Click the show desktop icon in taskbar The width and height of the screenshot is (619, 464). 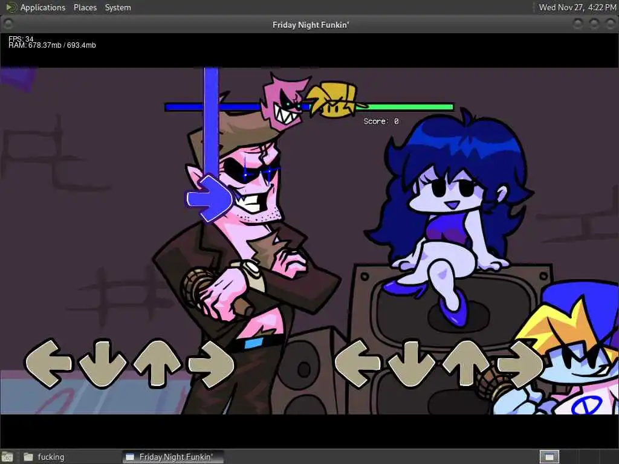coord(7,457)
